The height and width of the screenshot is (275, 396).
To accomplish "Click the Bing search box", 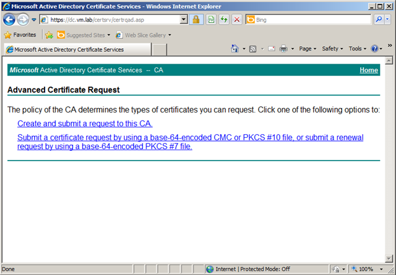I will tap(308, 20).
